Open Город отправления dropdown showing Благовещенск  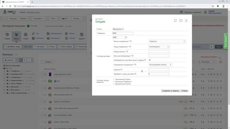click(159, 47)
